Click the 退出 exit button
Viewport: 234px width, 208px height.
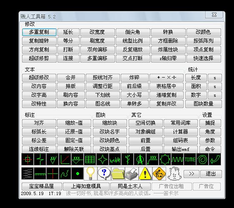211,174
